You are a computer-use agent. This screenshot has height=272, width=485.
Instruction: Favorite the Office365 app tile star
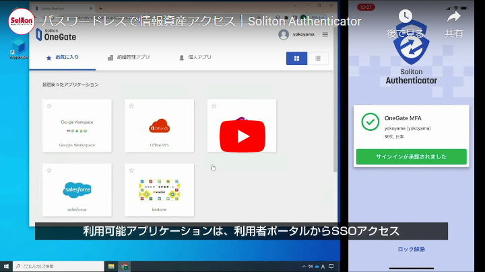tap(131, 106)
